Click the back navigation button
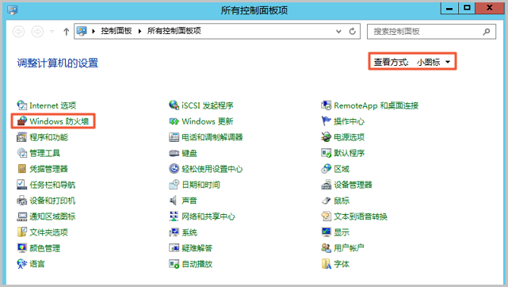The width and height of the screenshot is (508, 287). [x=19, y=32]
